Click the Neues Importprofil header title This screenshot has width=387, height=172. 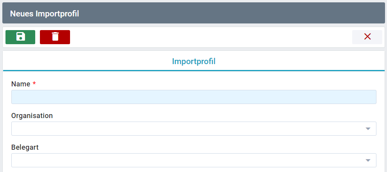[x=45, y=14]
